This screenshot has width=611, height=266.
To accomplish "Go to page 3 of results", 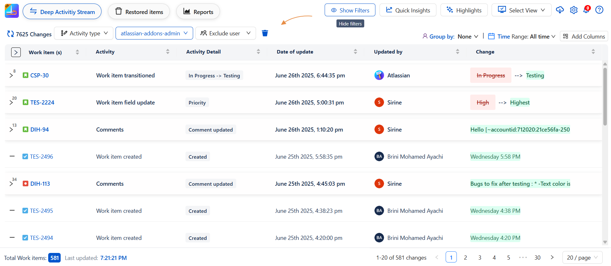I will 480,257.
